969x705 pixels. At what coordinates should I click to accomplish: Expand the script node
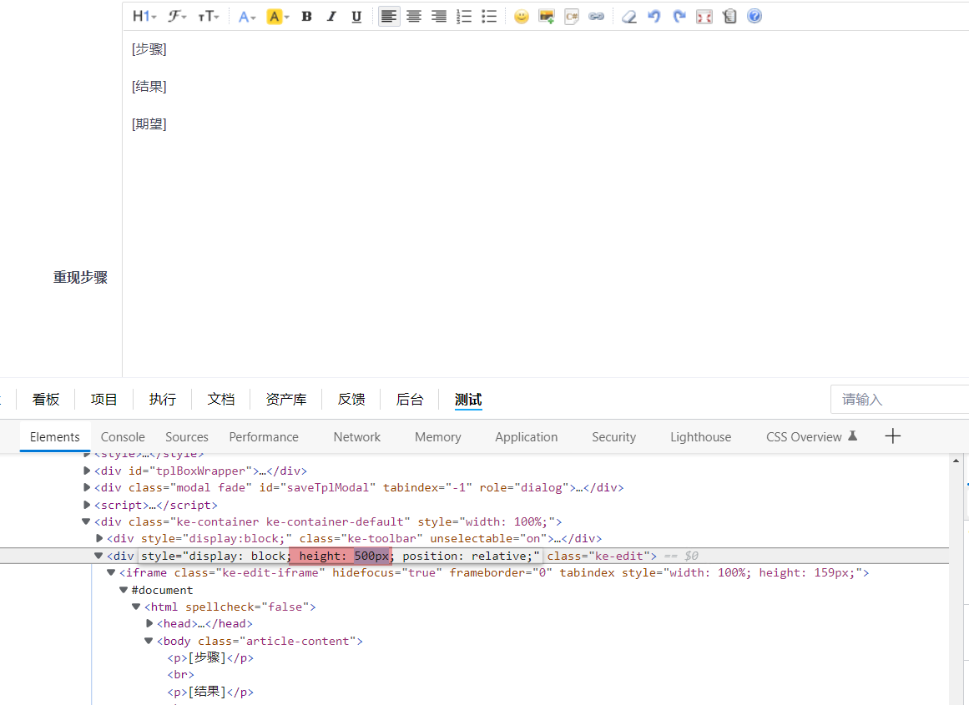coord(87,505)
